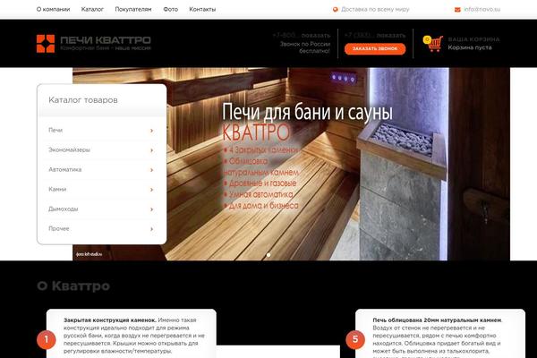Open the Дымоходы category
537x358 pixels.
pos(64,209)
